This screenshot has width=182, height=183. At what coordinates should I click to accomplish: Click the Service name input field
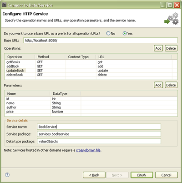click(99, 127)
